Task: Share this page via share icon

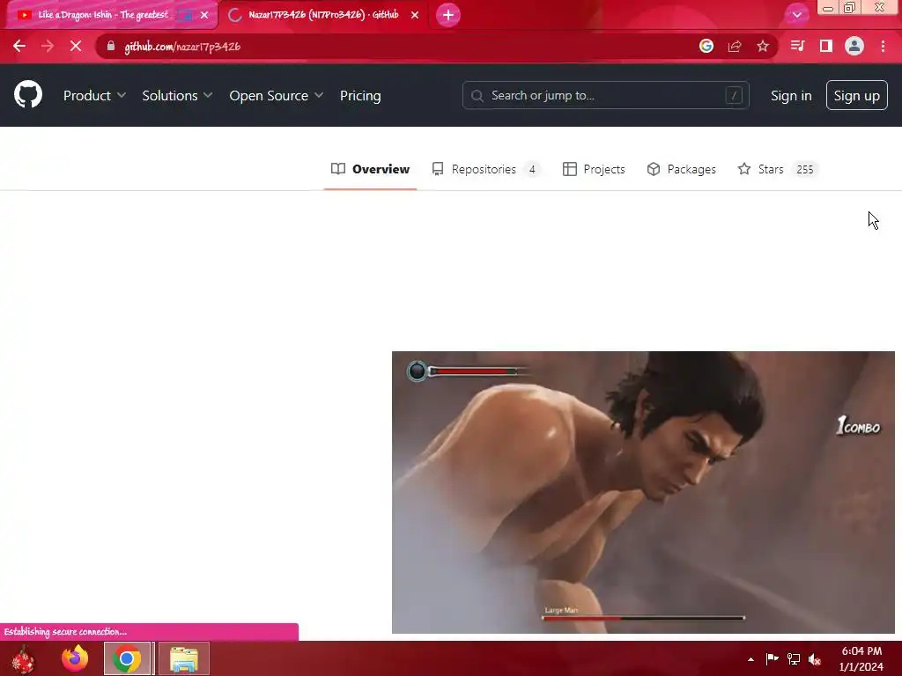Action: 735,46
